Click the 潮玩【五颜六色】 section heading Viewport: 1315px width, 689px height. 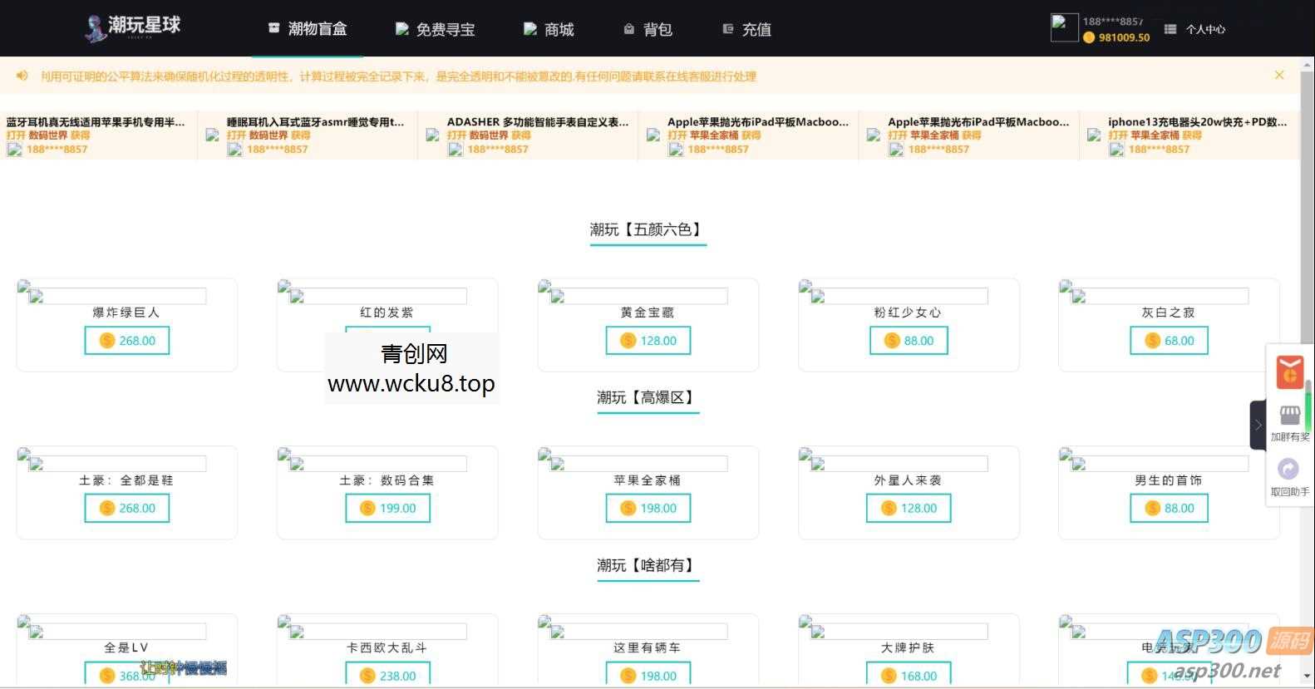[x=648, y=229]
